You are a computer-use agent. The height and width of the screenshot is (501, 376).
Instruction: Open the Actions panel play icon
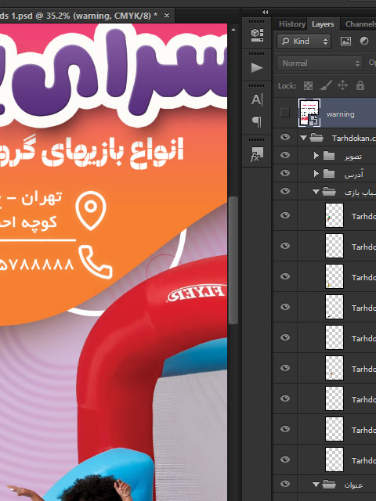[257, 68]
